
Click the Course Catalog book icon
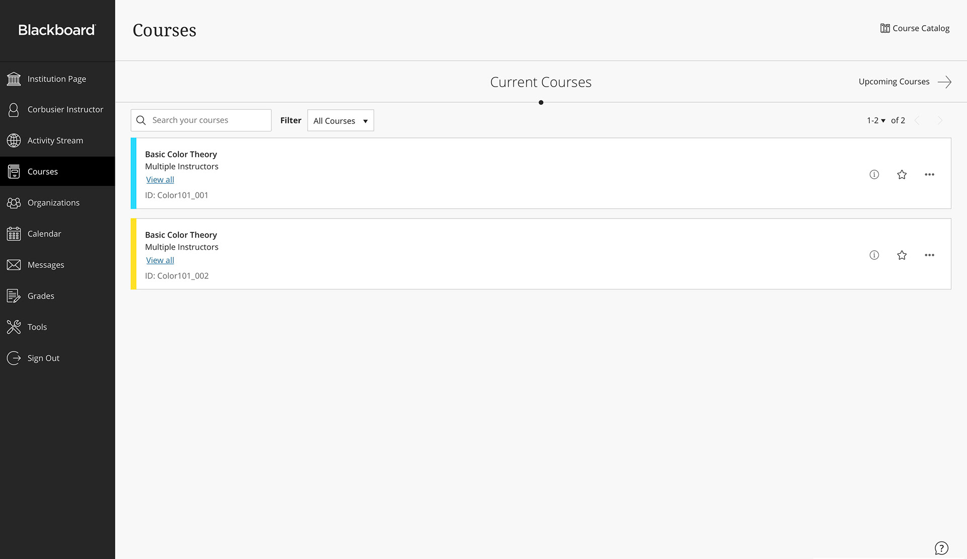click(x=885, y=28)
